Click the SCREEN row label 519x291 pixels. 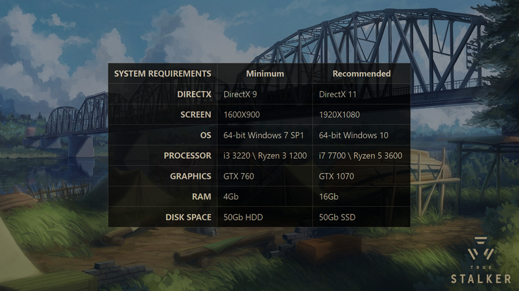[x=196, y=115]
